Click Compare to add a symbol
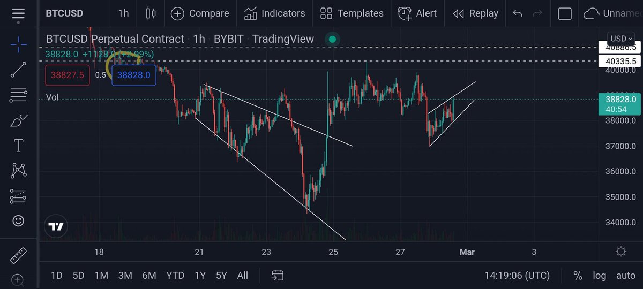 click(199, 13)
